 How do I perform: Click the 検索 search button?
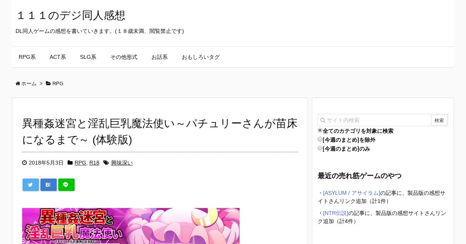tap(439, 120)
